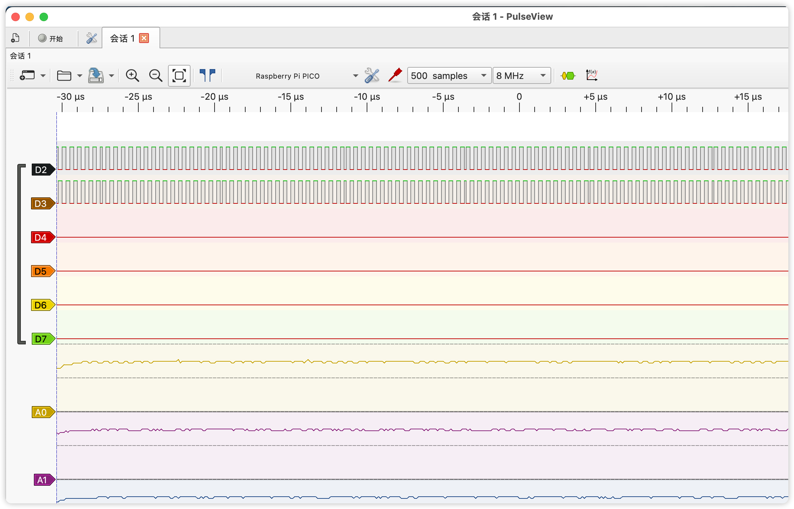Open device configuration wrench icon
Viewport: 794px width, 509px height.
[x=372, y=75]
